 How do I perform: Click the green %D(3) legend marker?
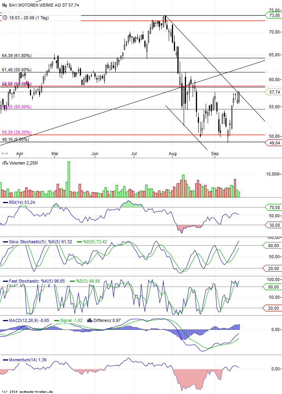click(72, 281)
